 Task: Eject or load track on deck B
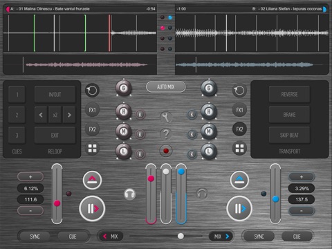coord(239,180)
